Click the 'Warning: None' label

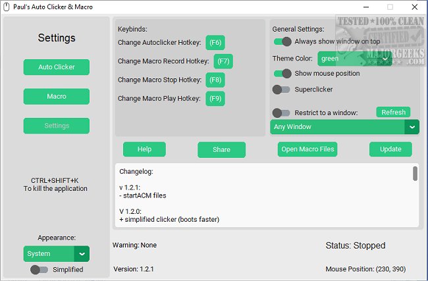coord(134,245)
